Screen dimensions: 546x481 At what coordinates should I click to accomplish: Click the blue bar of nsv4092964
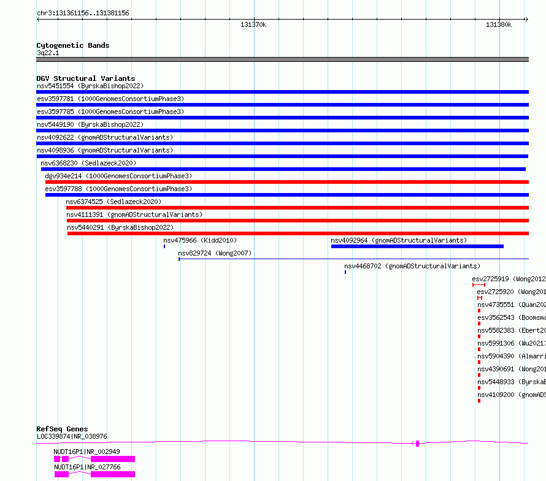coord(417,246)
